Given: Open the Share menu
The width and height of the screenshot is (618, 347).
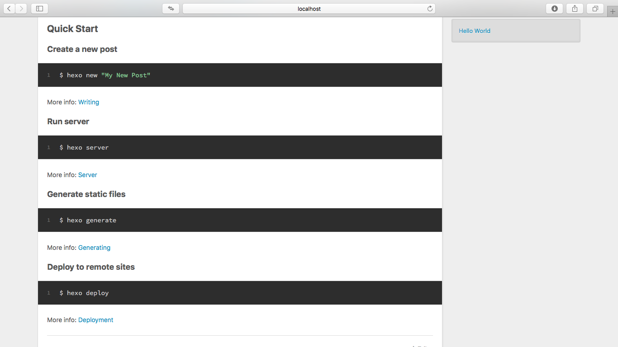Looking at the screenshot, I should click(575, 9).
